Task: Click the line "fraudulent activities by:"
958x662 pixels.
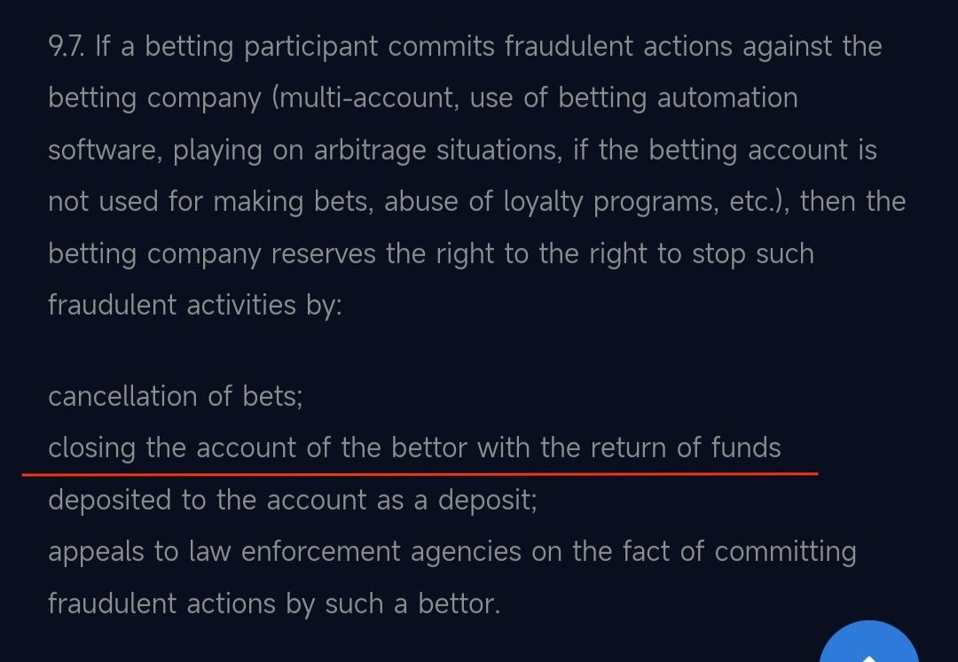Action: pyautogui.click(x=194, y=305)
